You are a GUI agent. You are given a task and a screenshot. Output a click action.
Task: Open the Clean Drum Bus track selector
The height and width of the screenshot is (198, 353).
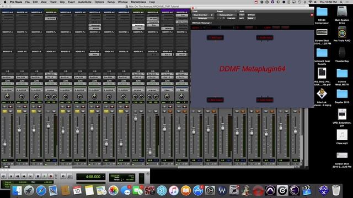tap(201, 15)
